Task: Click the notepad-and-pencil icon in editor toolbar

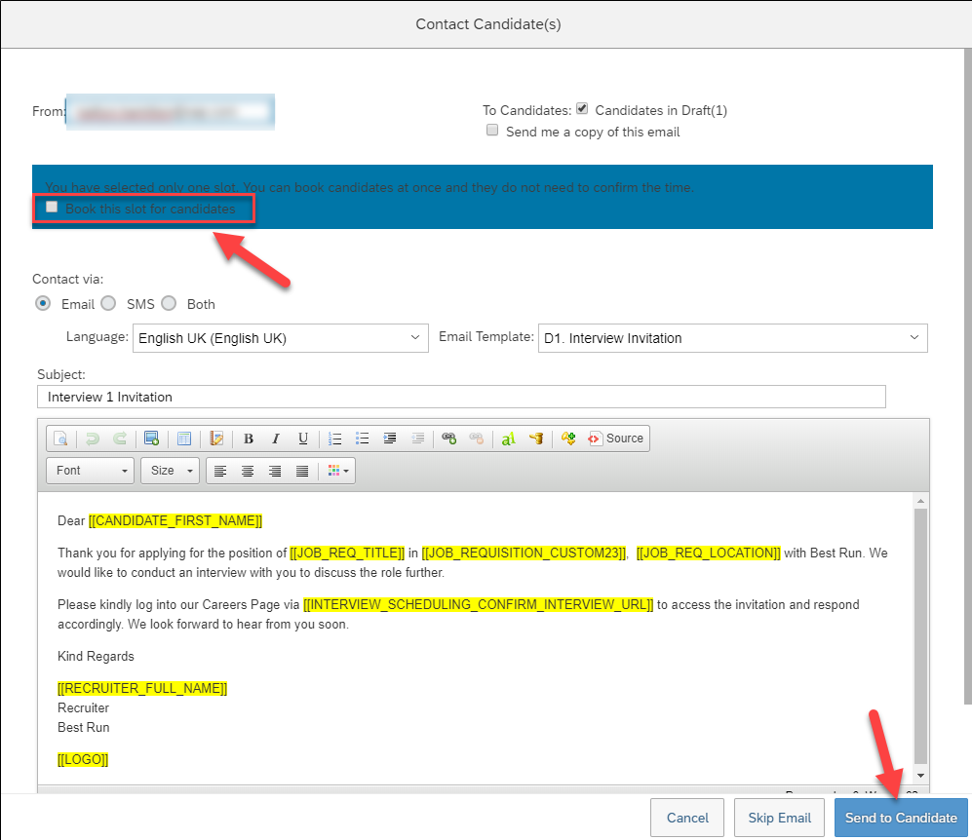Action: [216, 439]
